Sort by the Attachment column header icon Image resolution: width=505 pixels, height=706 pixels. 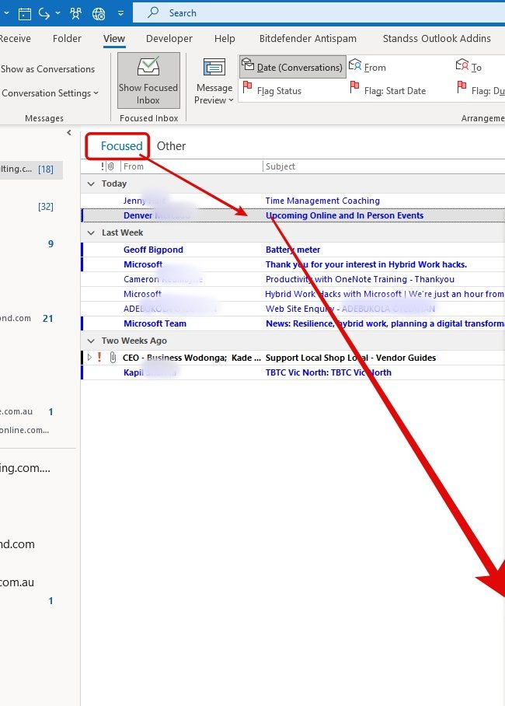coord(111,166)
